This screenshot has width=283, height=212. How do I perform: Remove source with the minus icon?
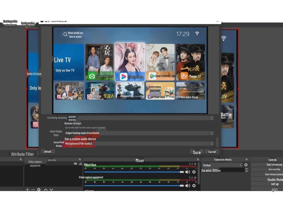[33, 190]
